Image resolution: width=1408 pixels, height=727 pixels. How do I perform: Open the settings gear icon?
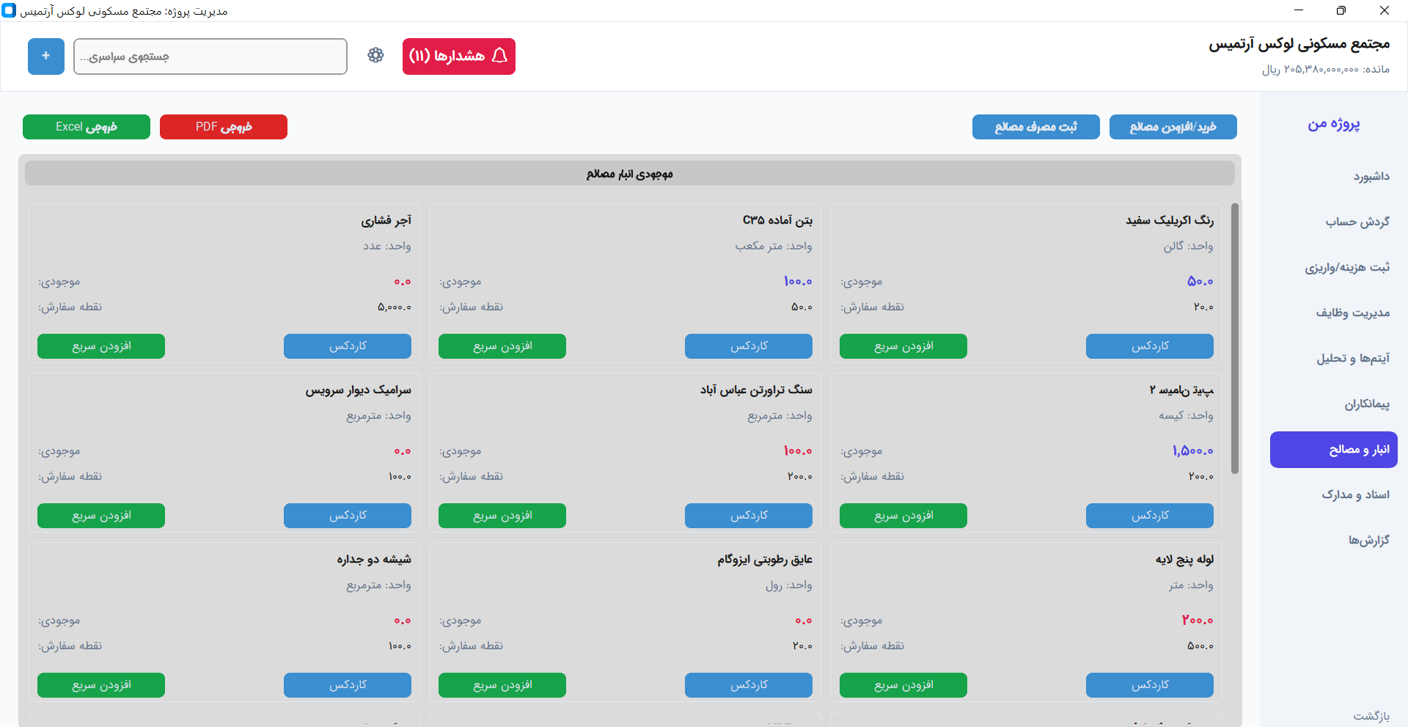click(x=375, y=56)
